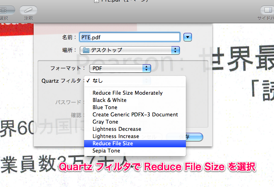Toggle the サイドバー sidebar toolbar icon
Viewport: 274px width, 187px height.
(x=267, y=10)
